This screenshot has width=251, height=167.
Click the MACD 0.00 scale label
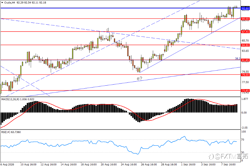coord(244,113)
